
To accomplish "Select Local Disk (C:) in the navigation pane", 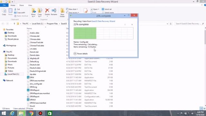I will [12, 74].
